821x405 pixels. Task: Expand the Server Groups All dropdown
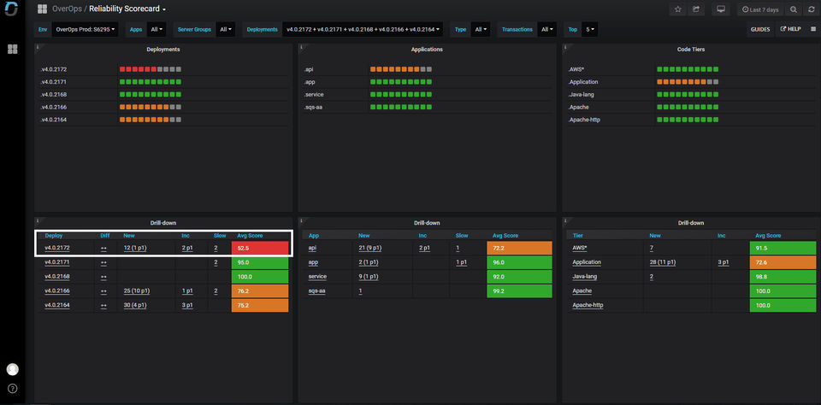[226, 29]
